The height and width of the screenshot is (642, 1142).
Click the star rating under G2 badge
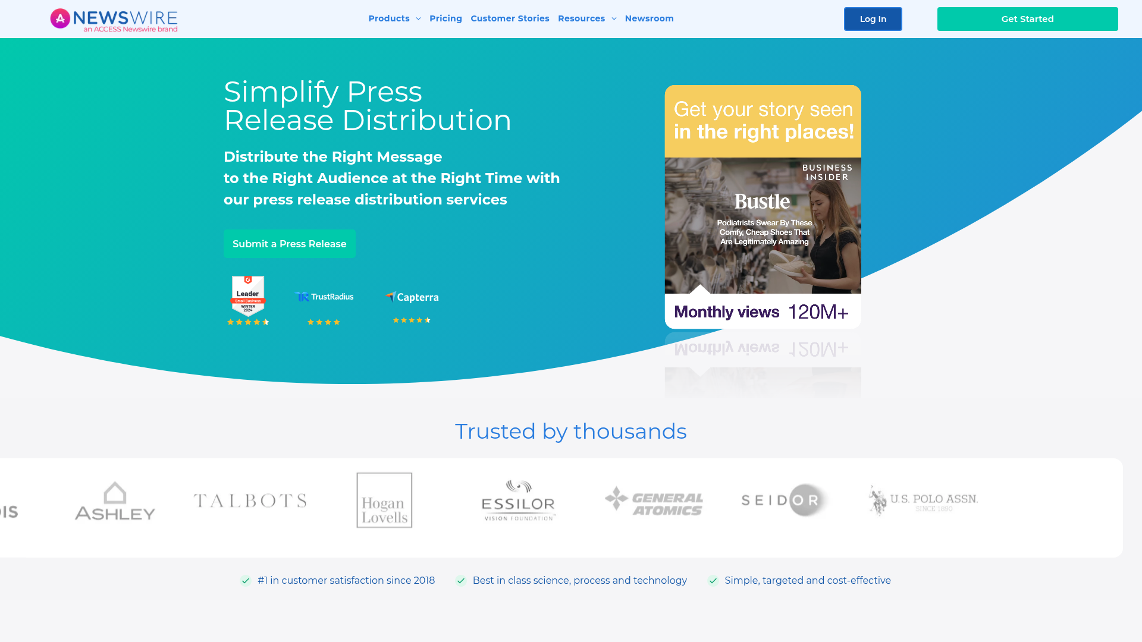click(x=248, y=322)
